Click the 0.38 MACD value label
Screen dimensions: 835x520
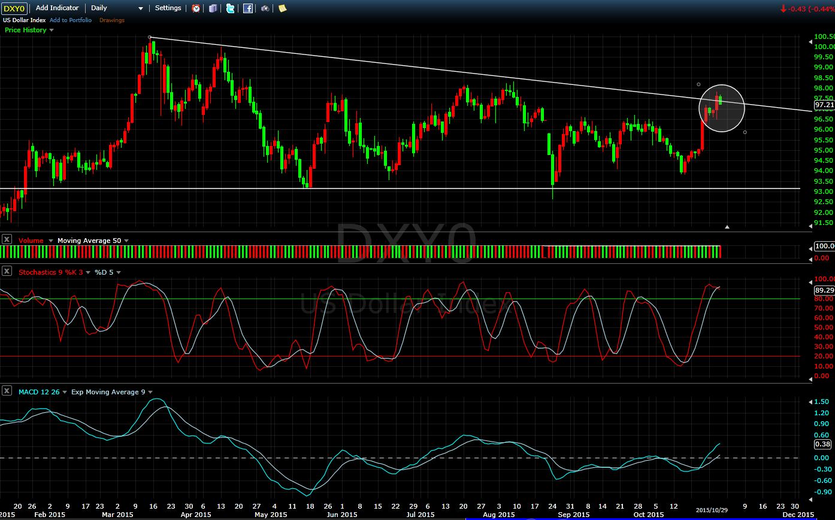point(823,444)
